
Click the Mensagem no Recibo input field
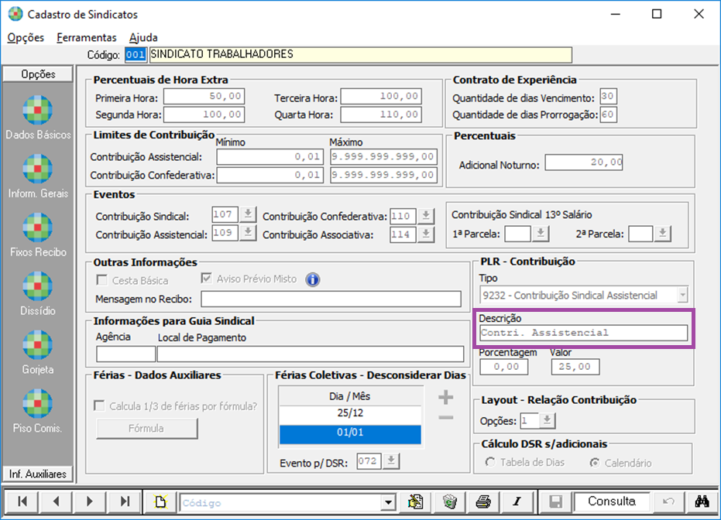(x=331, y=299)
